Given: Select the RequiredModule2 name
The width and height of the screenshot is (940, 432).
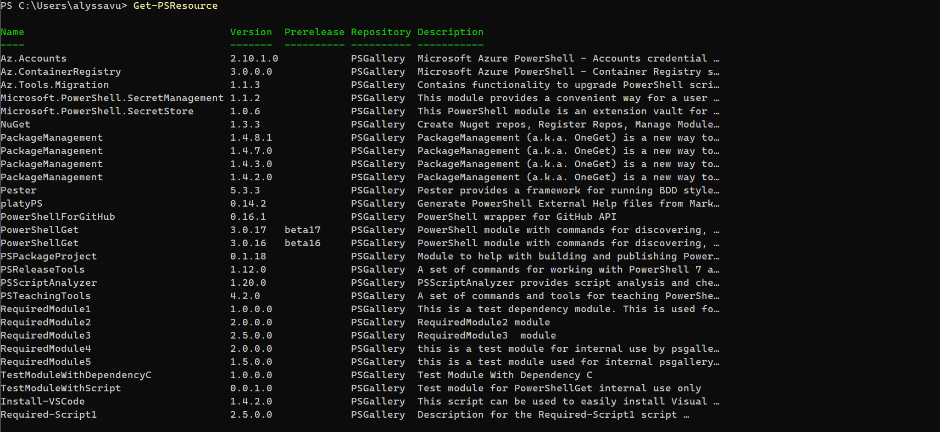Looking at the screenshot, I should tap(46, 322).
